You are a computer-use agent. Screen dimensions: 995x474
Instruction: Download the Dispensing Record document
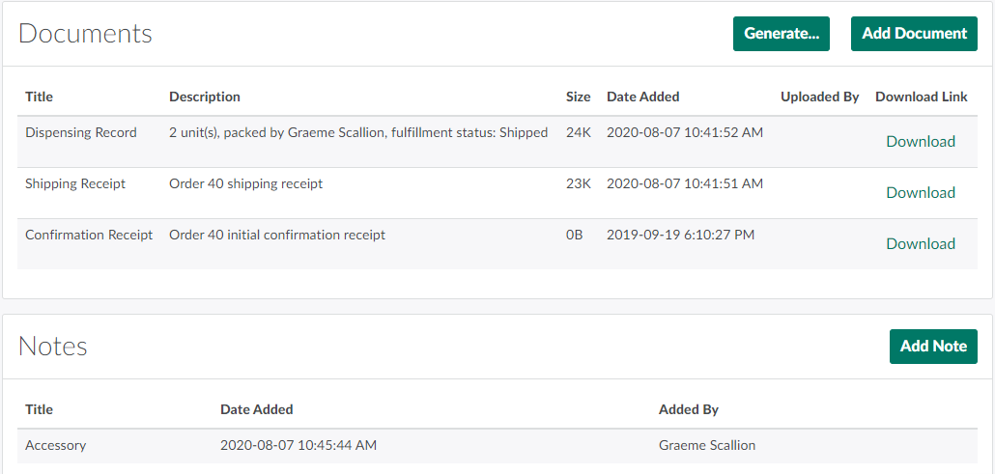tap(921, 142)
